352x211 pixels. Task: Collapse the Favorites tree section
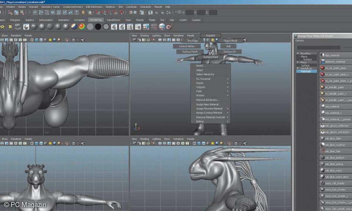click(298, 54)
